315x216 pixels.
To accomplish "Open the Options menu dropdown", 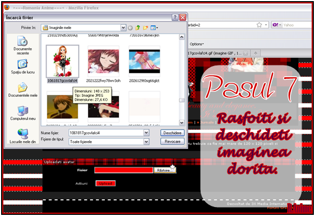I will [197, 44].
